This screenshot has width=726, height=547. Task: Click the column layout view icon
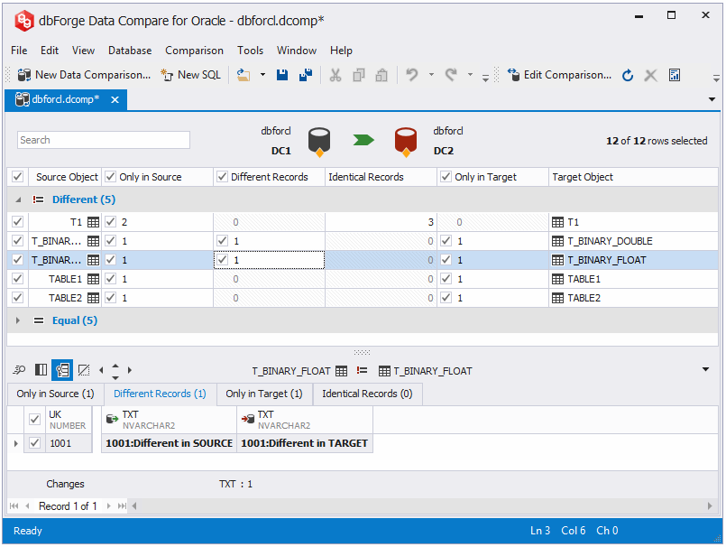point(41,370)
